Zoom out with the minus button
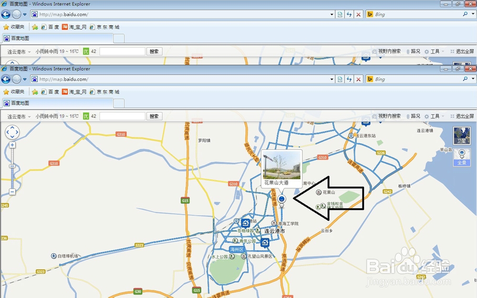Image resolution: width=477 pixels, height=298 pixels. click(x=12, y=192)
